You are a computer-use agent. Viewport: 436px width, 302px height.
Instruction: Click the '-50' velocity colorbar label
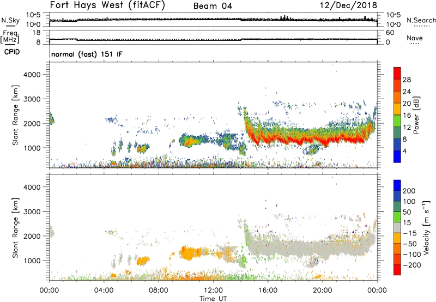[x=410, y=244]
